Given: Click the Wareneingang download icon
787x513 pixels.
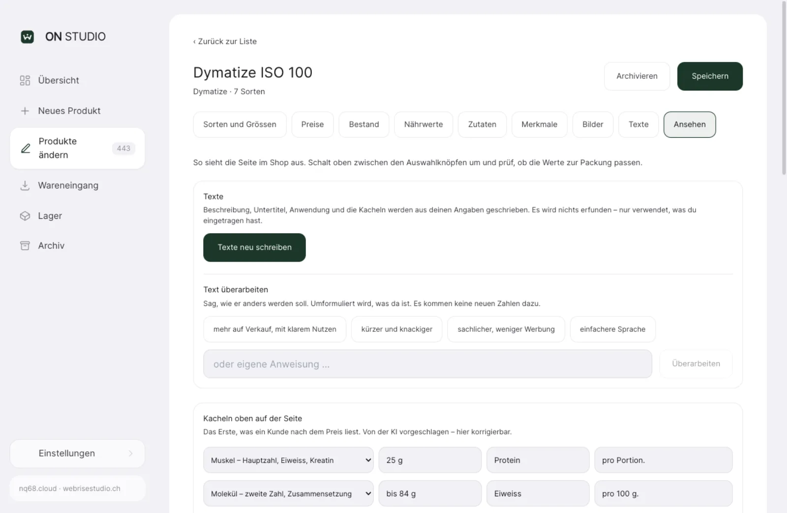Looking at the screenshot, I should tap(25, 185).
